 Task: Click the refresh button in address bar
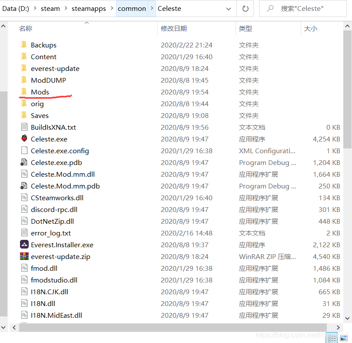tap(246, 9)
